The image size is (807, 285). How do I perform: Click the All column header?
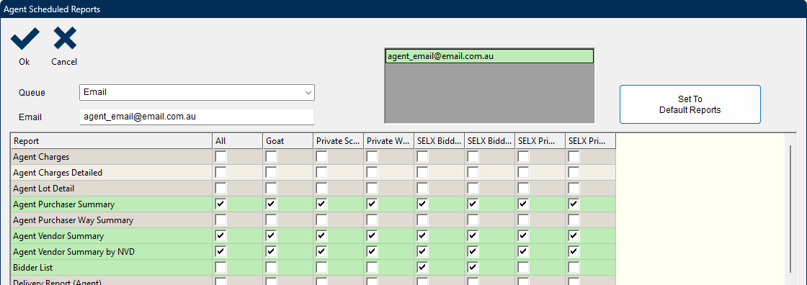pos(237,141)
